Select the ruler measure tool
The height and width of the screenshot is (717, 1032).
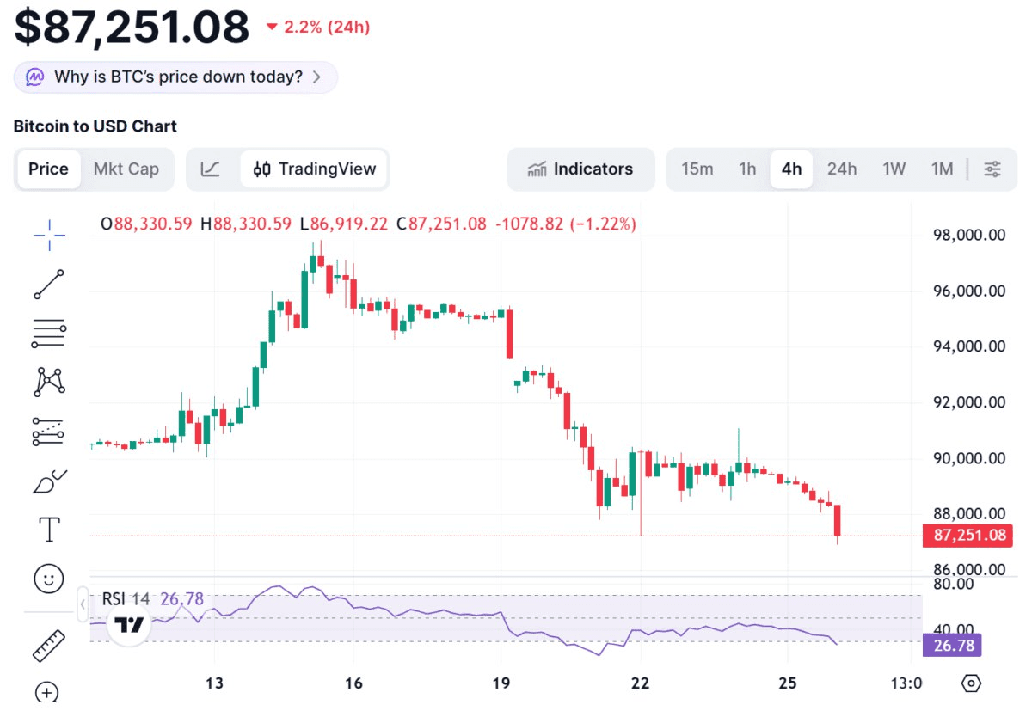click(49, 646)
